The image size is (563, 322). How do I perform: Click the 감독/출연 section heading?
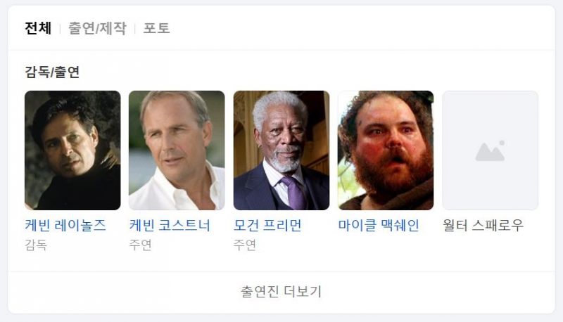(52, 72)
